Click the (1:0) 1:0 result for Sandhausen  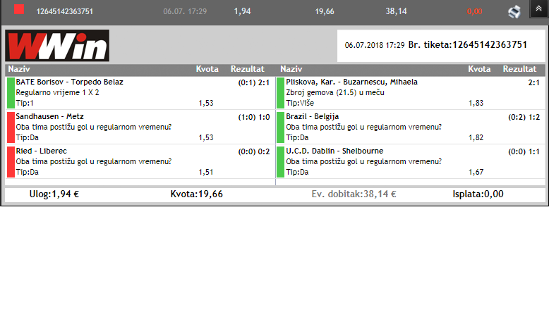254,117
